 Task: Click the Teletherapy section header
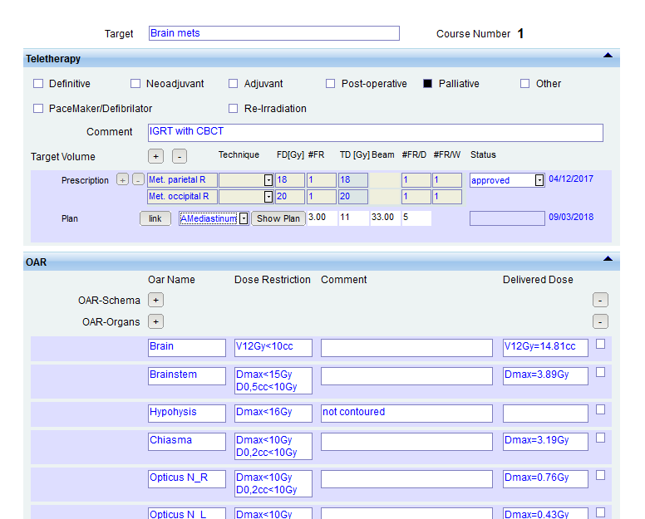click(x=322, y=58)
